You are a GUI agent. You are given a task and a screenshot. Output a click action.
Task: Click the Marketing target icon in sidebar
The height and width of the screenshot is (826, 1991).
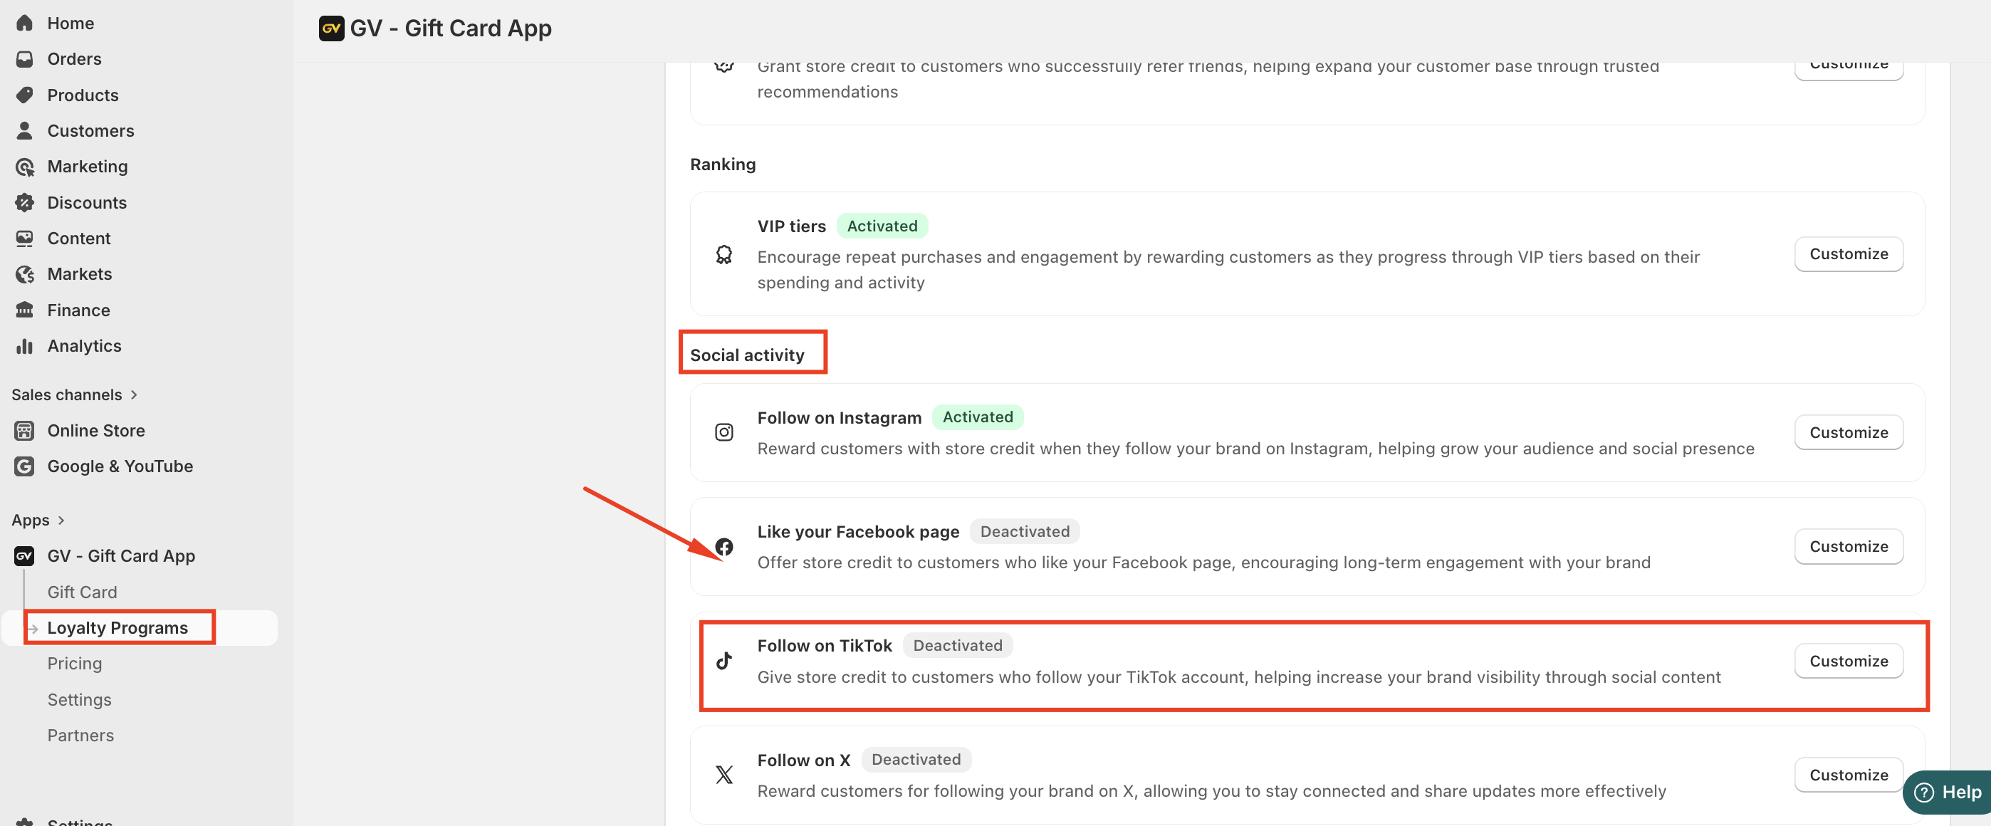(25, 167)
